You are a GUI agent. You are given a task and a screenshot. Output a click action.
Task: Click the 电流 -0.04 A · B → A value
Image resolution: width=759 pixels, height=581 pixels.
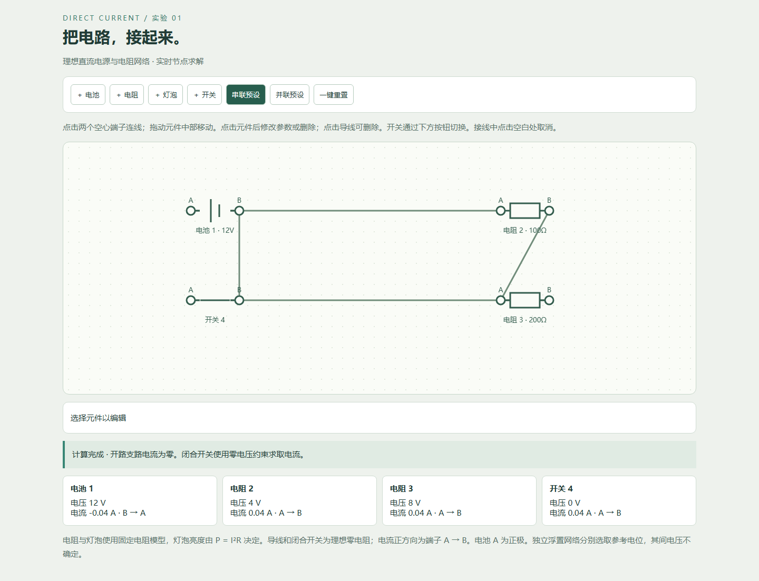pyautogui.click(x=108, y=513)
